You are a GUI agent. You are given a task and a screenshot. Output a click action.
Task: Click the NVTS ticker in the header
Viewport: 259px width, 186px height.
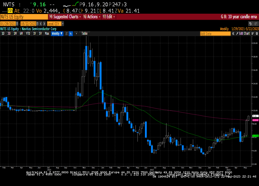pos(9,5)
